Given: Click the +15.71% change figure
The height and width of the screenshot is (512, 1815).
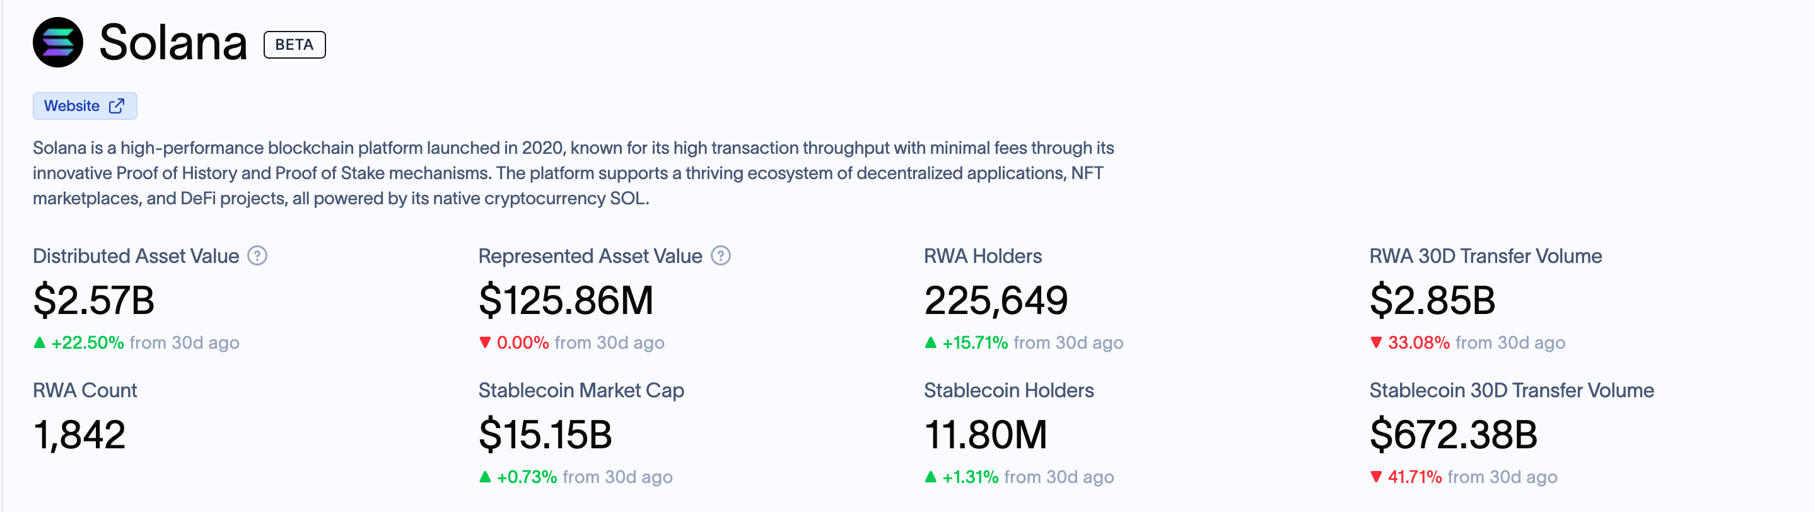Looking at the screenshot, I should pyautogui.click(x=975, y=343).
